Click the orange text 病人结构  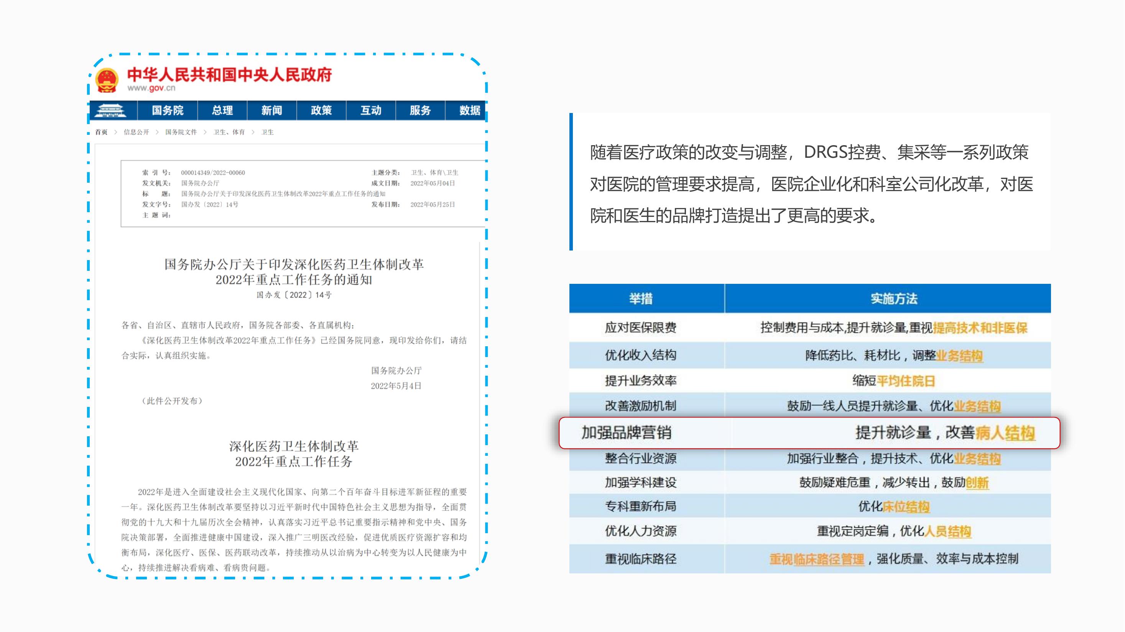click(1005, 433)
